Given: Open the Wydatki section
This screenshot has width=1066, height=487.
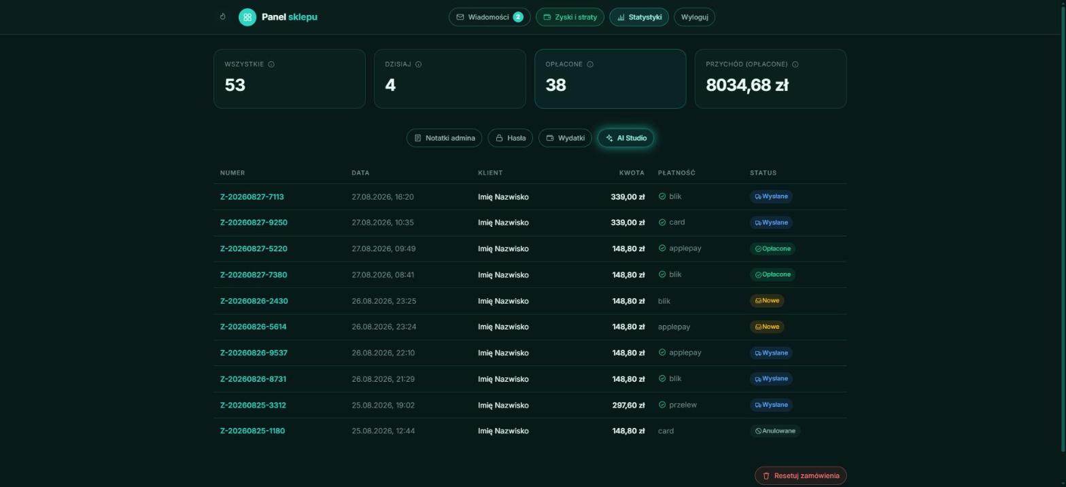Looking at the screenshot, I should point(565,138).
